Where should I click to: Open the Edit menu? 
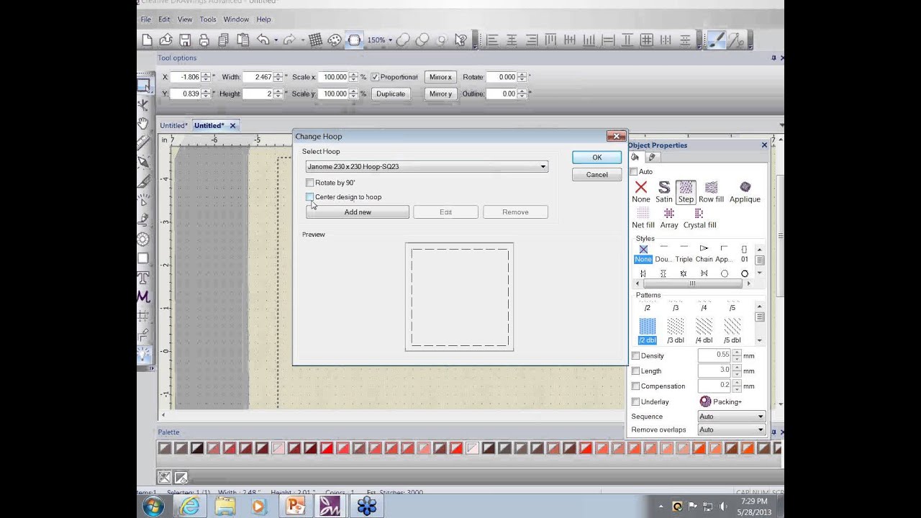164,19
